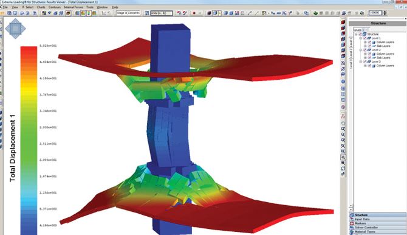Viewport: 407px width, 235px height.
Task: Uncheck the Slab Layers checkbox under Level 2
Action: pyautogui.click(x=369, y=57)
